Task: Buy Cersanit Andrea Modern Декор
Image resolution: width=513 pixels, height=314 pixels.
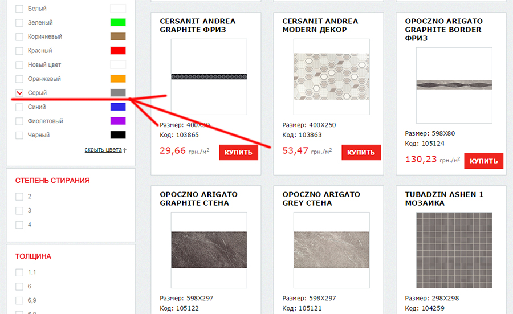Action: (361, 152)
